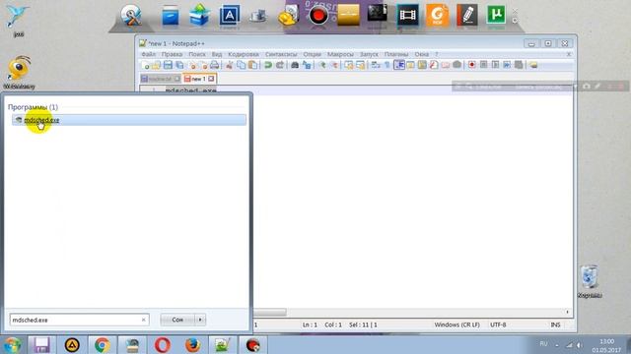Click horizontal scrollbar right arrow
The height and width of the screenshot is (354, 631).
[x=568, y=313]
